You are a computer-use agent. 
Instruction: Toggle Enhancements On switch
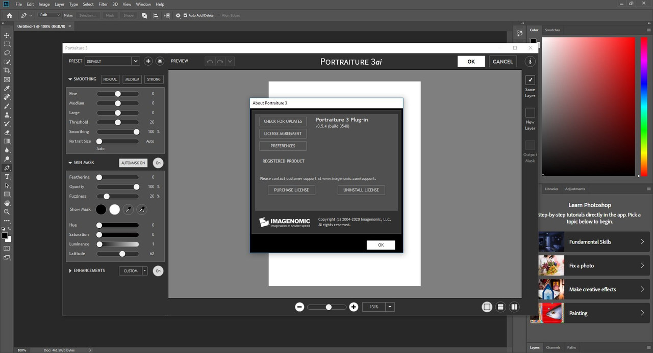coord(158,271)
